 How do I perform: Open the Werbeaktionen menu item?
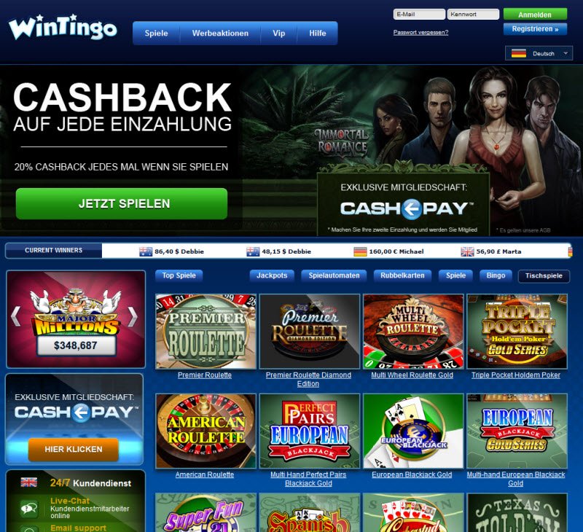220,33
